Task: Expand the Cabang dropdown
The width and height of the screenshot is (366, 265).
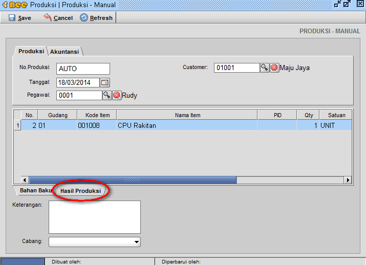Action: click(137, 242)
